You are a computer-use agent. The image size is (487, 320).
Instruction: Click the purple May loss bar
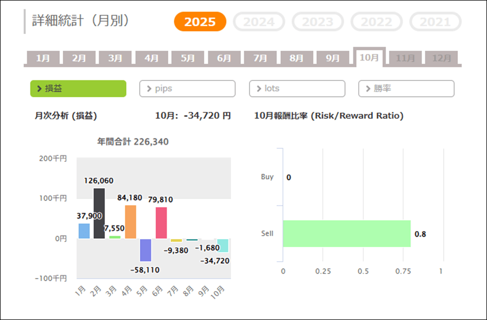click(146, 250)
